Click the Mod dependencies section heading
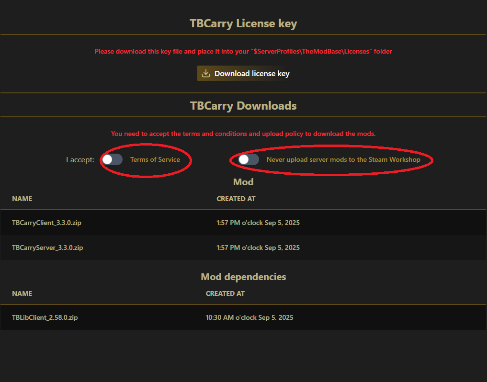 pyautogui.click(x=243, y=277)
